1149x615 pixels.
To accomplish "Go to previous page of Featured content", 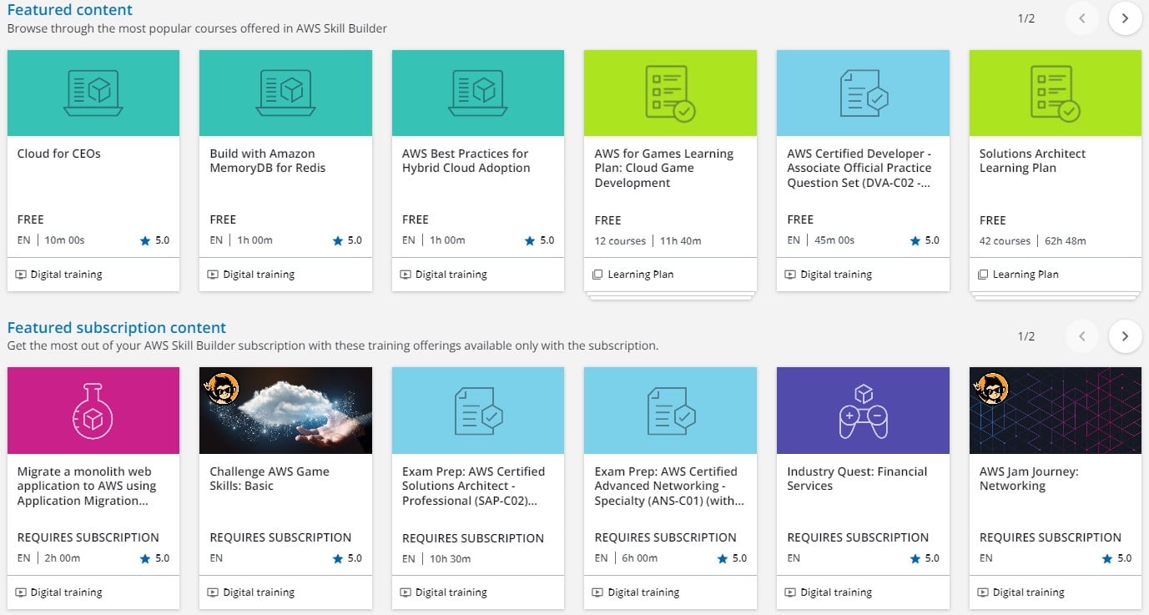I will click(1082, 18).
